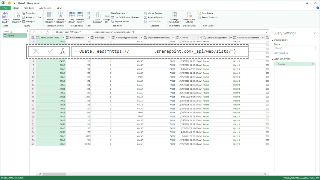Expand the CustomActionElements record column
The width and height of the screenshot is (320, 180).
(263, 38)
